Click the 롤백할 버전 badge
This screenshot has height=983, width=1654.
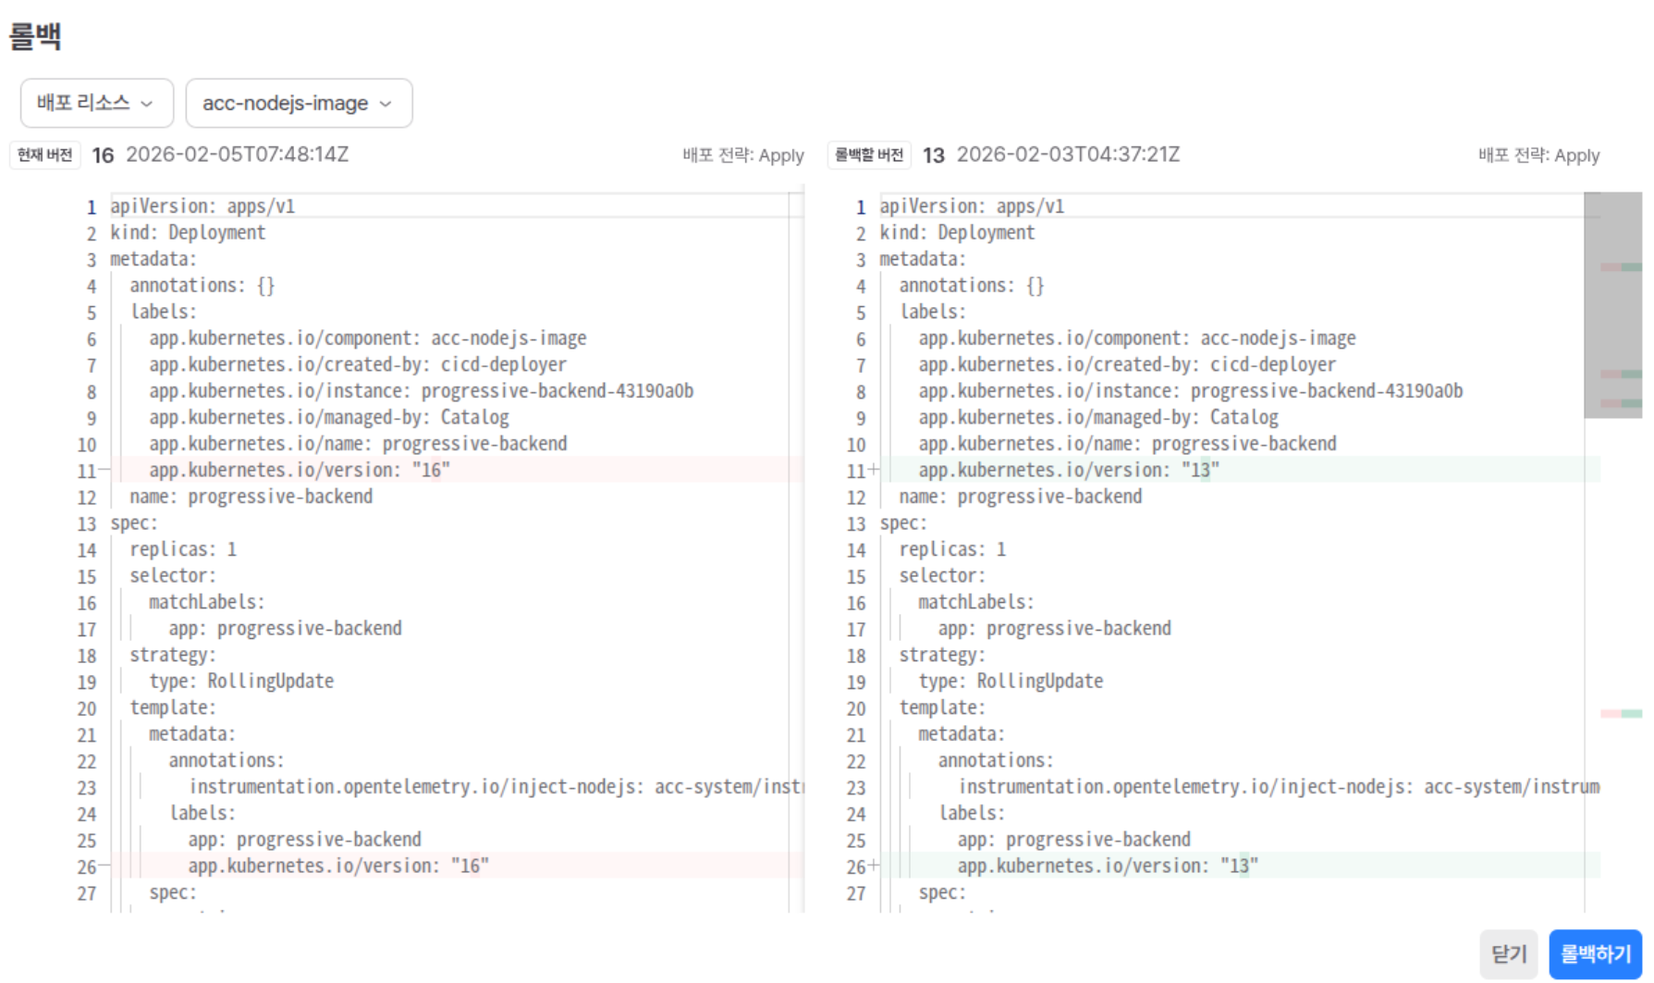click(868, 154)
